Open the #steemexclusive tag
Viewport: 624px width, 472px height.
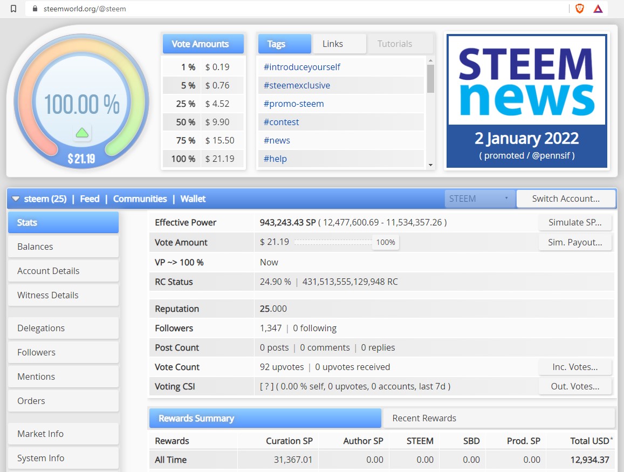click(x=297, y=85)
